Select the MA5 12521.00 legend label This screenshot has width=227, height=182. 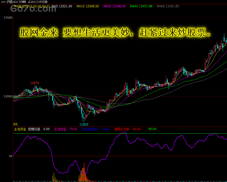pos(62,6)
